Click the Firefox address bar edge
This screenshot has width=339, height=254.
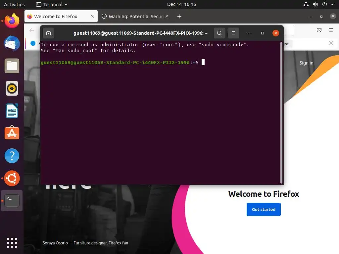[x=289, y=30]
